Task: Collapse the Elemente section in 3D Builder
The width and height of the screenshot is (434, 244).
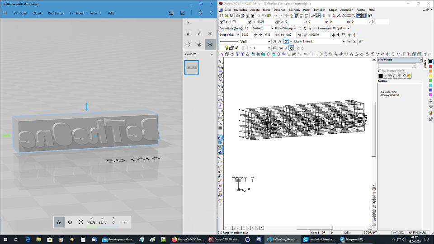Action: tap(212, 54)
